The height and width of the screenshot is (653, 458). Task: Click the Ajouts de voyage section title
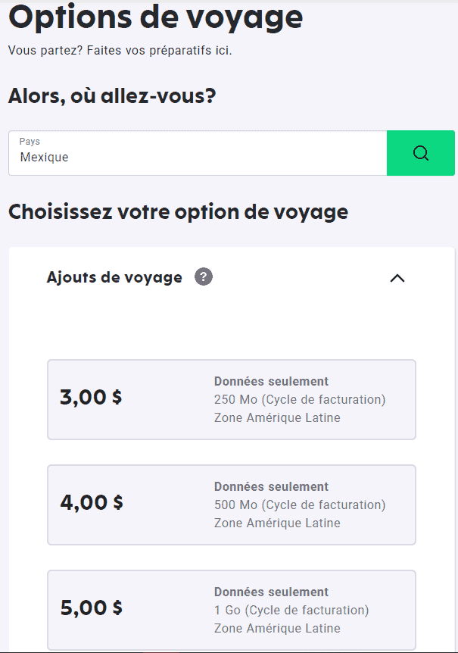[x=114, y=277]
